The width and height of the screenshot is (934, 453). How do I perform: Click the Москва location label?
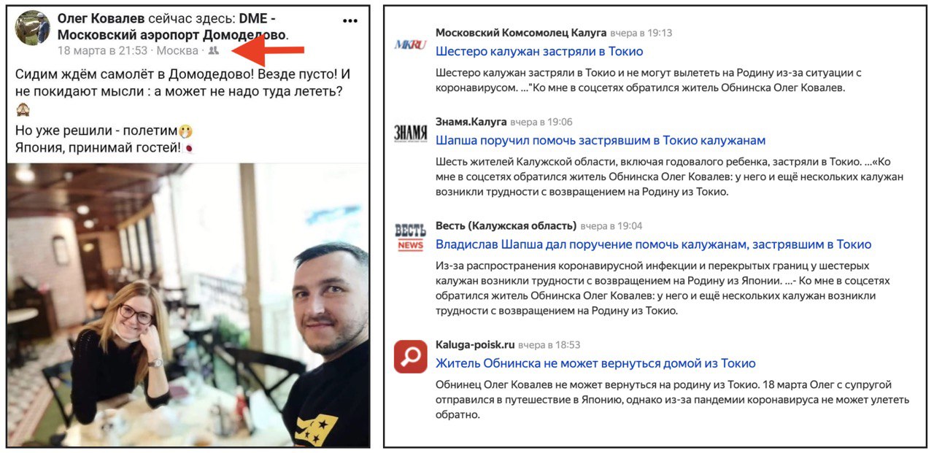click(177, 50)
